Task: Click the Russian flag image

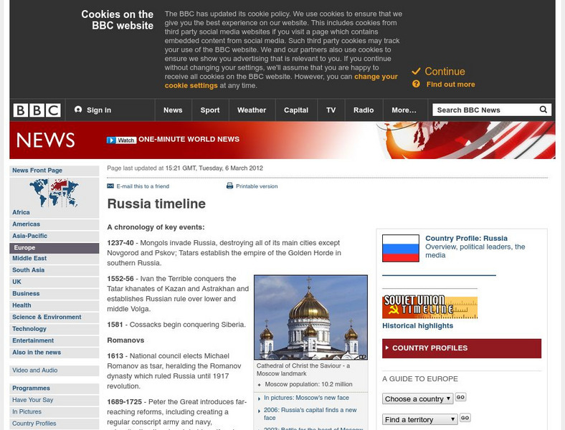Action: (x=401, y=248)
